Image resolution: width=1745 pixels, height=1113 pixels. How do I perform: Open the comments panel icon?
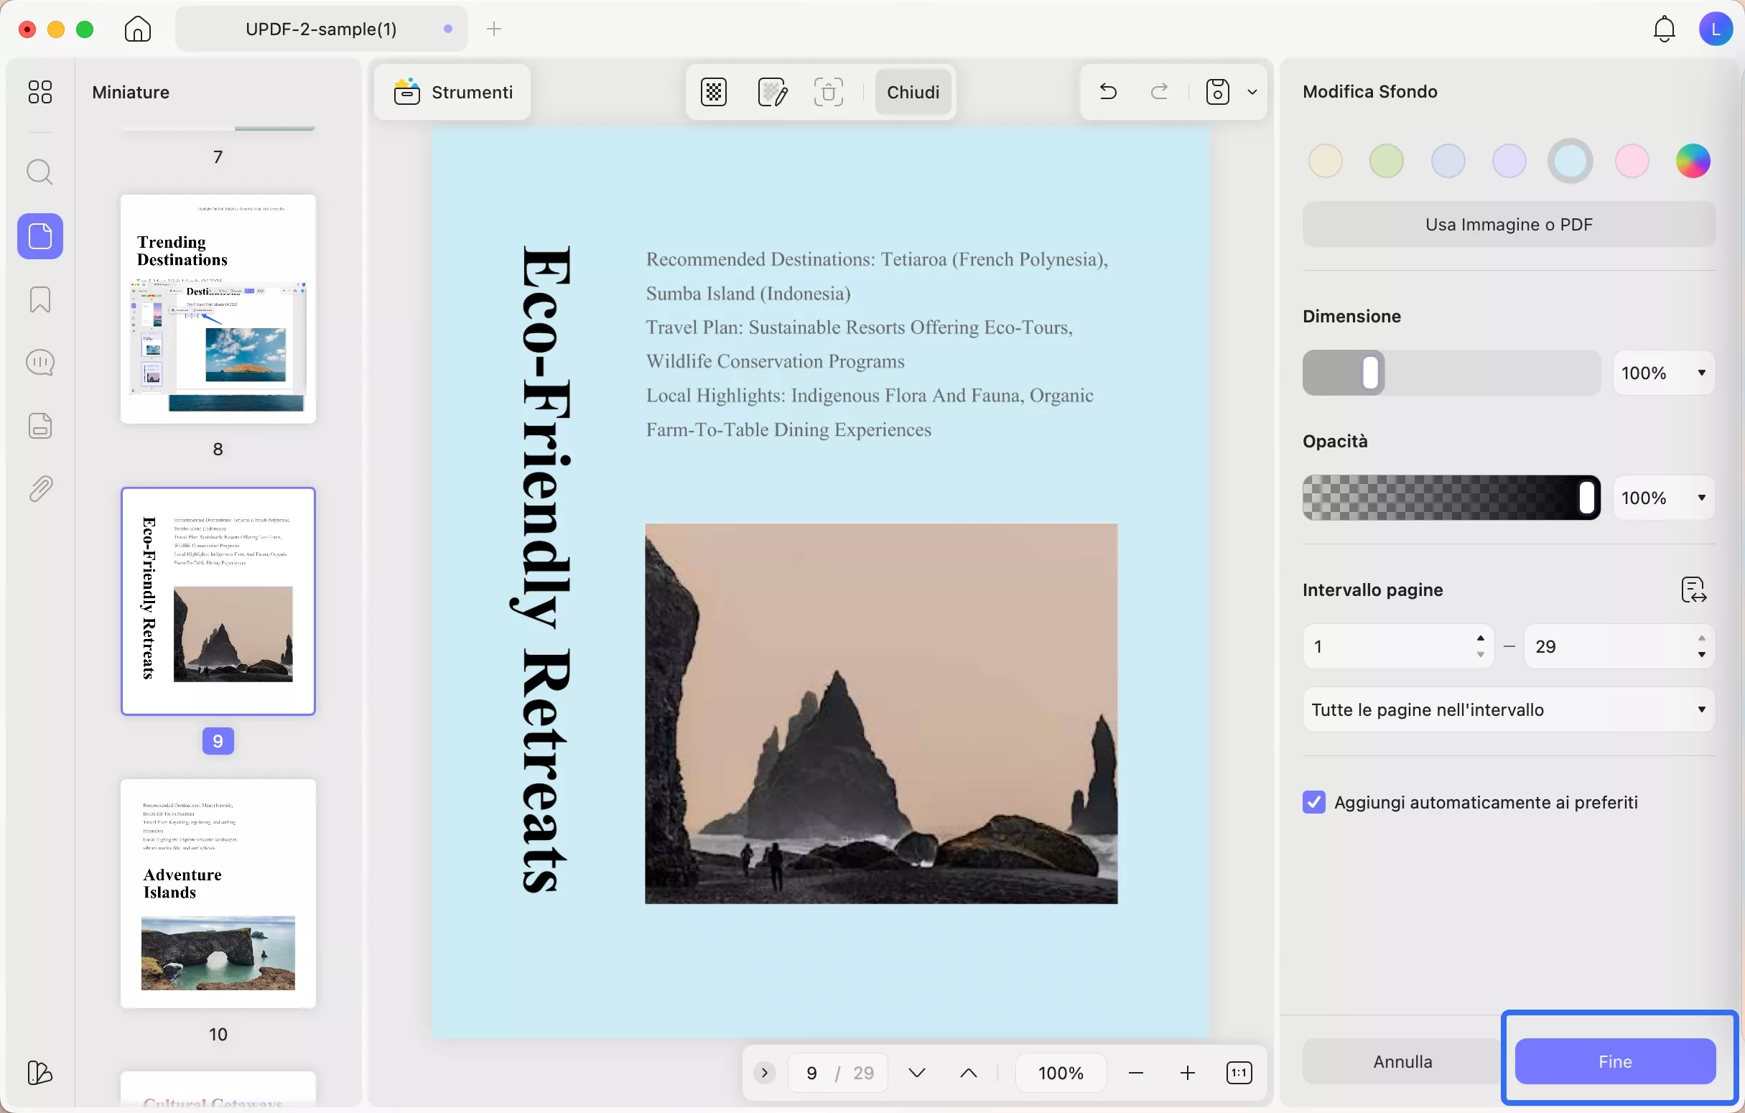click(x=40, y=363)
